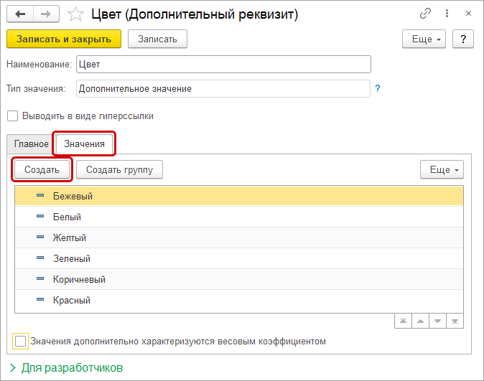Switch to the "Значения" tab

(84, 144)
